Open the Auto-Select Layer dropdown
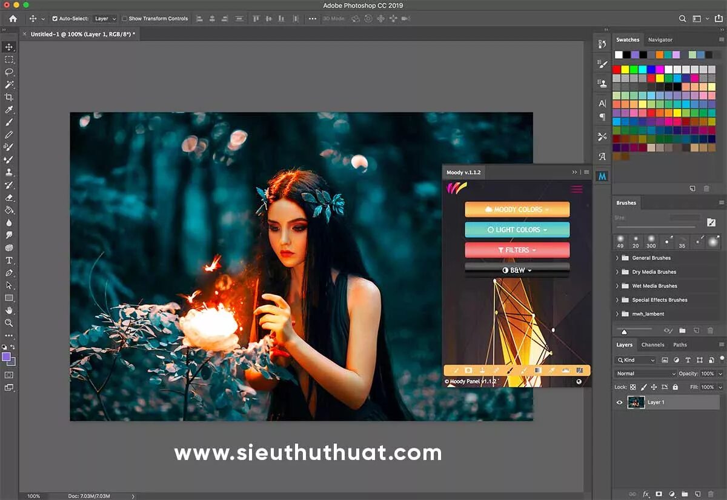The width and height of the screenshot is (727, 500). point(105,19)
